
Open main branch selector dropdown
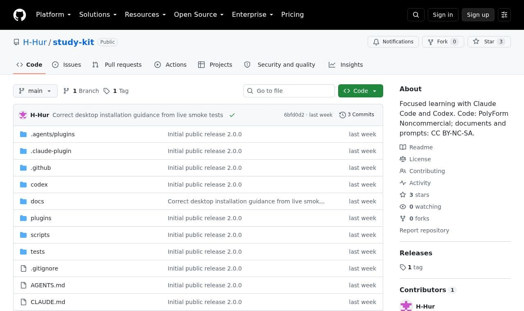[35, 91]
